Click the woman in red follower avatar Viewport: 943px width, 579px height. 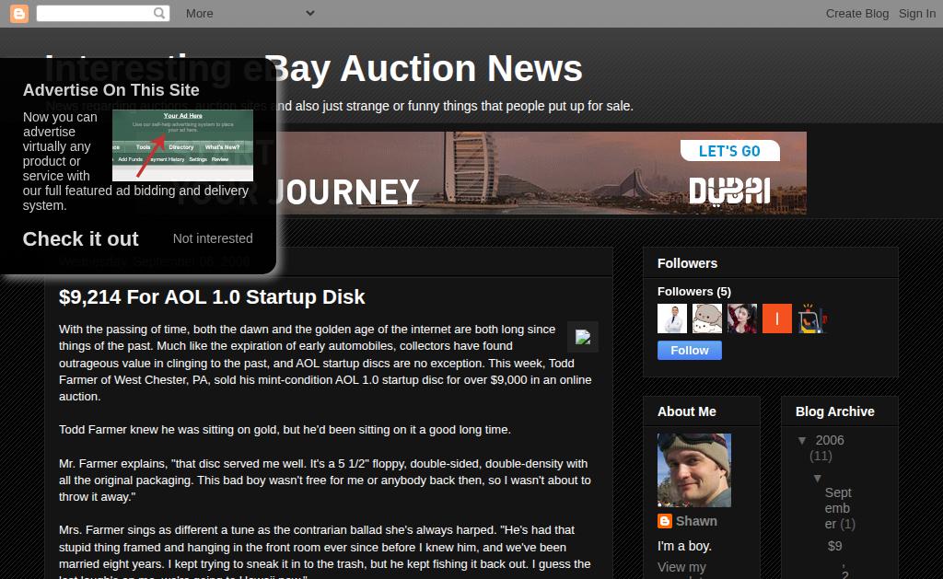tap(742, 318)
